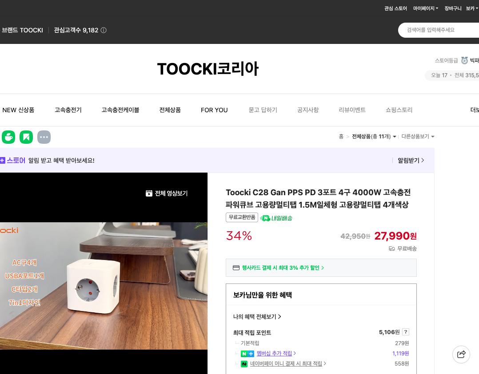479x374 pixels.
Task: Click the question mark next to 5,106원
Action: coord(405,331)
